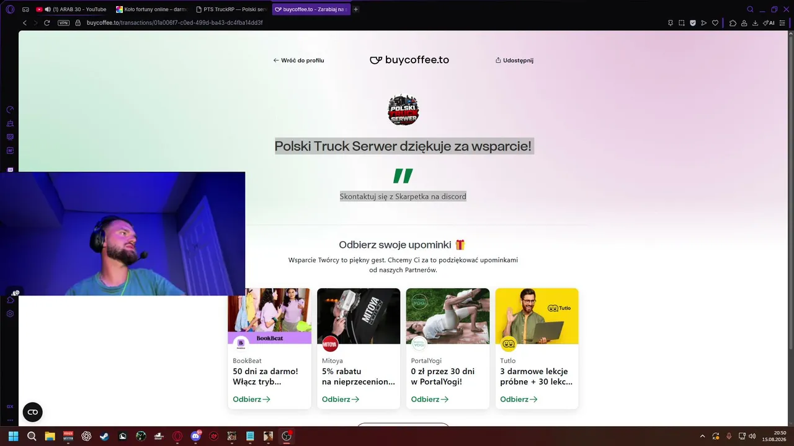
Task: Toggle the VPN badge in the address bar
Action: tap(63, 23)
